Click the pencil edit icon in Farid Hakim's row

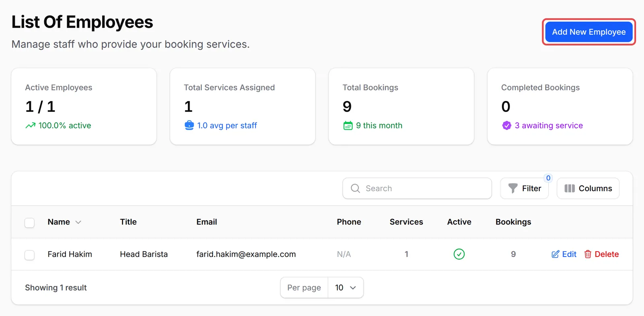(x=555, y=254)
